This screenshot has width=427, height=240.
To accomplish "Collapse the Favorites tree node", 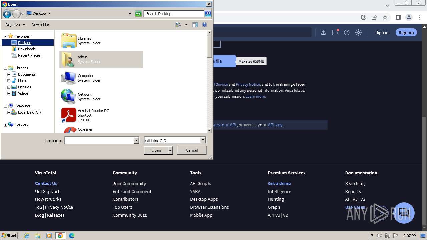I will [x=5, y=36].
